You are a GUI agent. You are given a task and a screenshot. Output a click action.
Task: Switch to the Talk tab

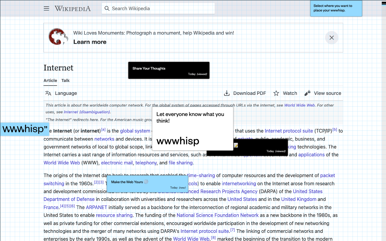[x=65, y=80]
